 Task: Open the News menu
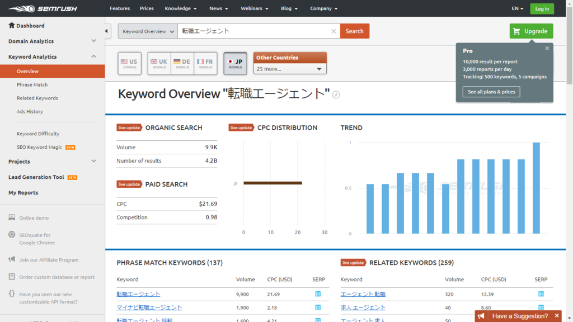click(219, 8)
